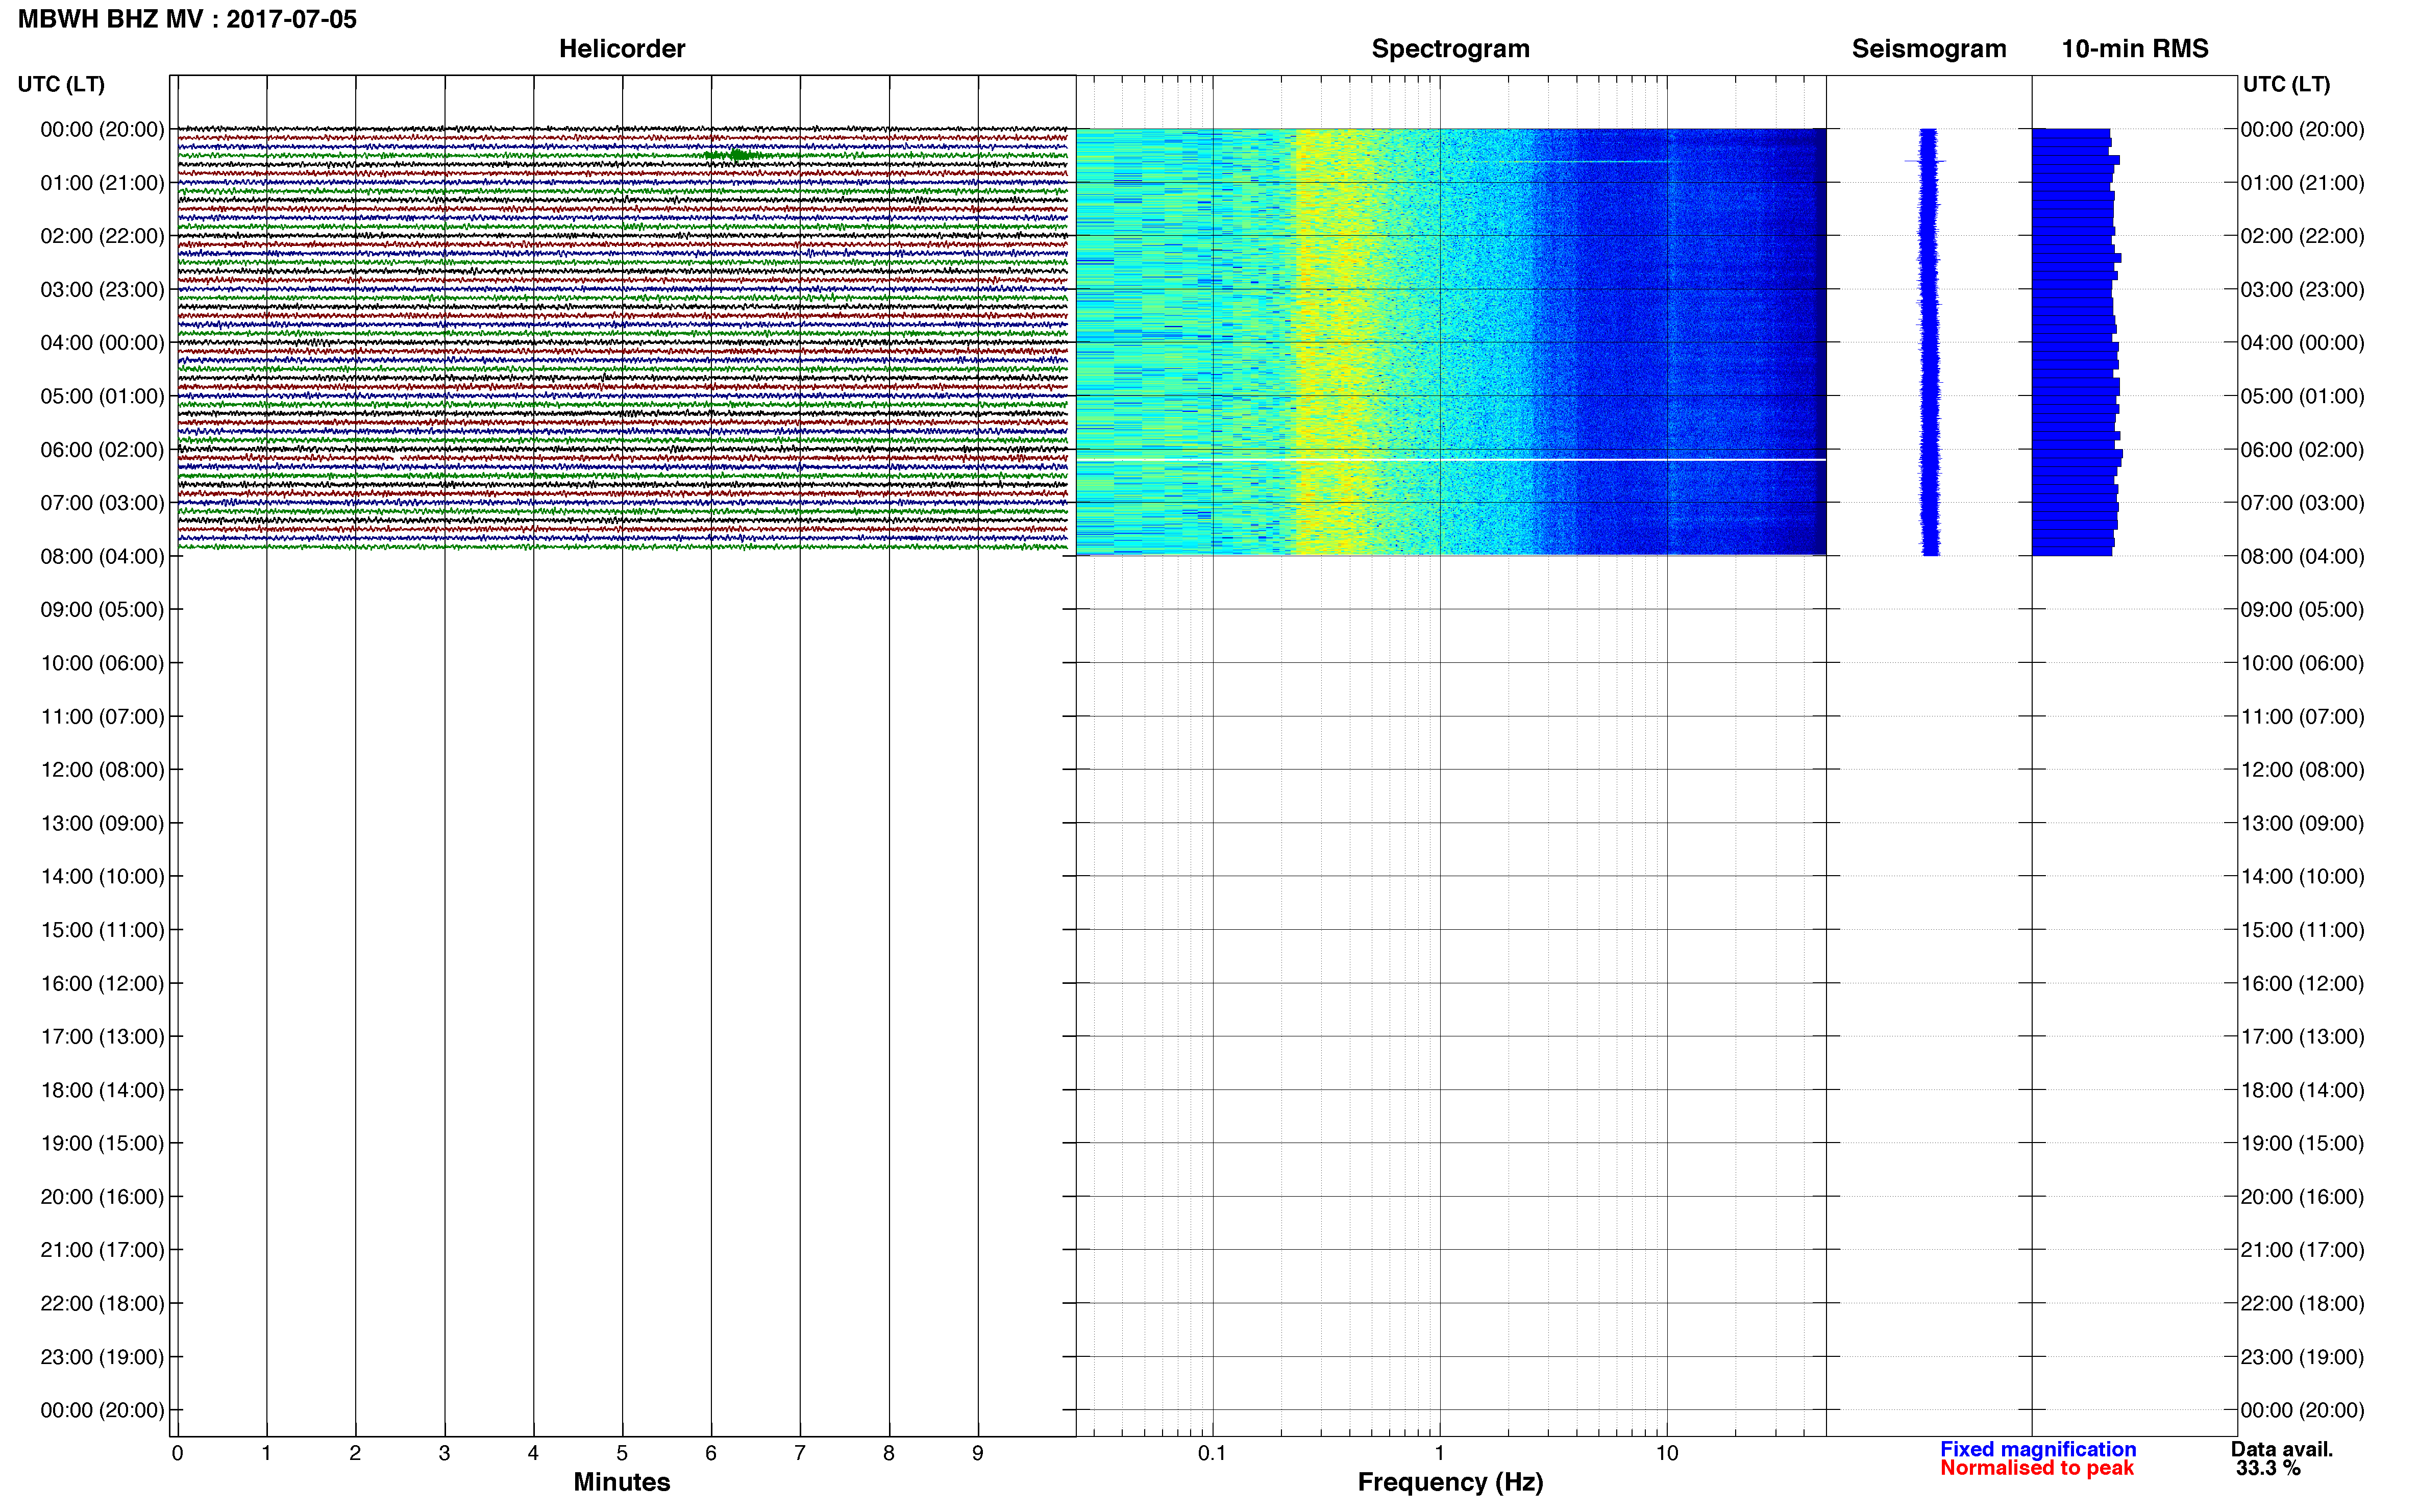2419x1512 pixels.
Task: Click the Seismogram column heading
Action: [1929, 49]
